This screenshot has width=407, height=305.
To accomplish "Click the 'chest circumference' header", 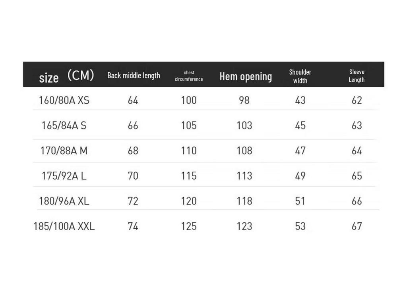I will click(x=189, y=76).
